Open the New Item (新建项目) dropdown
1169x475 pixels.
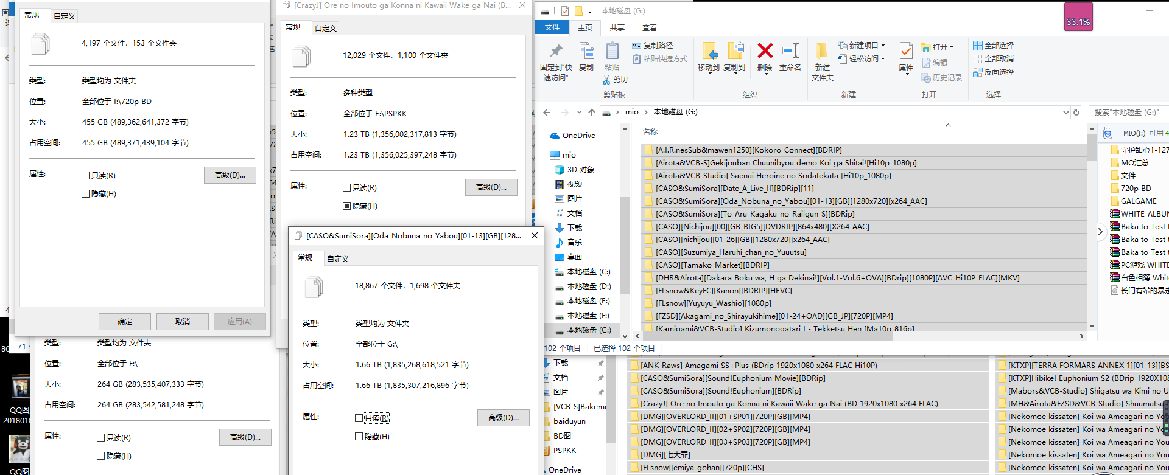862,46
